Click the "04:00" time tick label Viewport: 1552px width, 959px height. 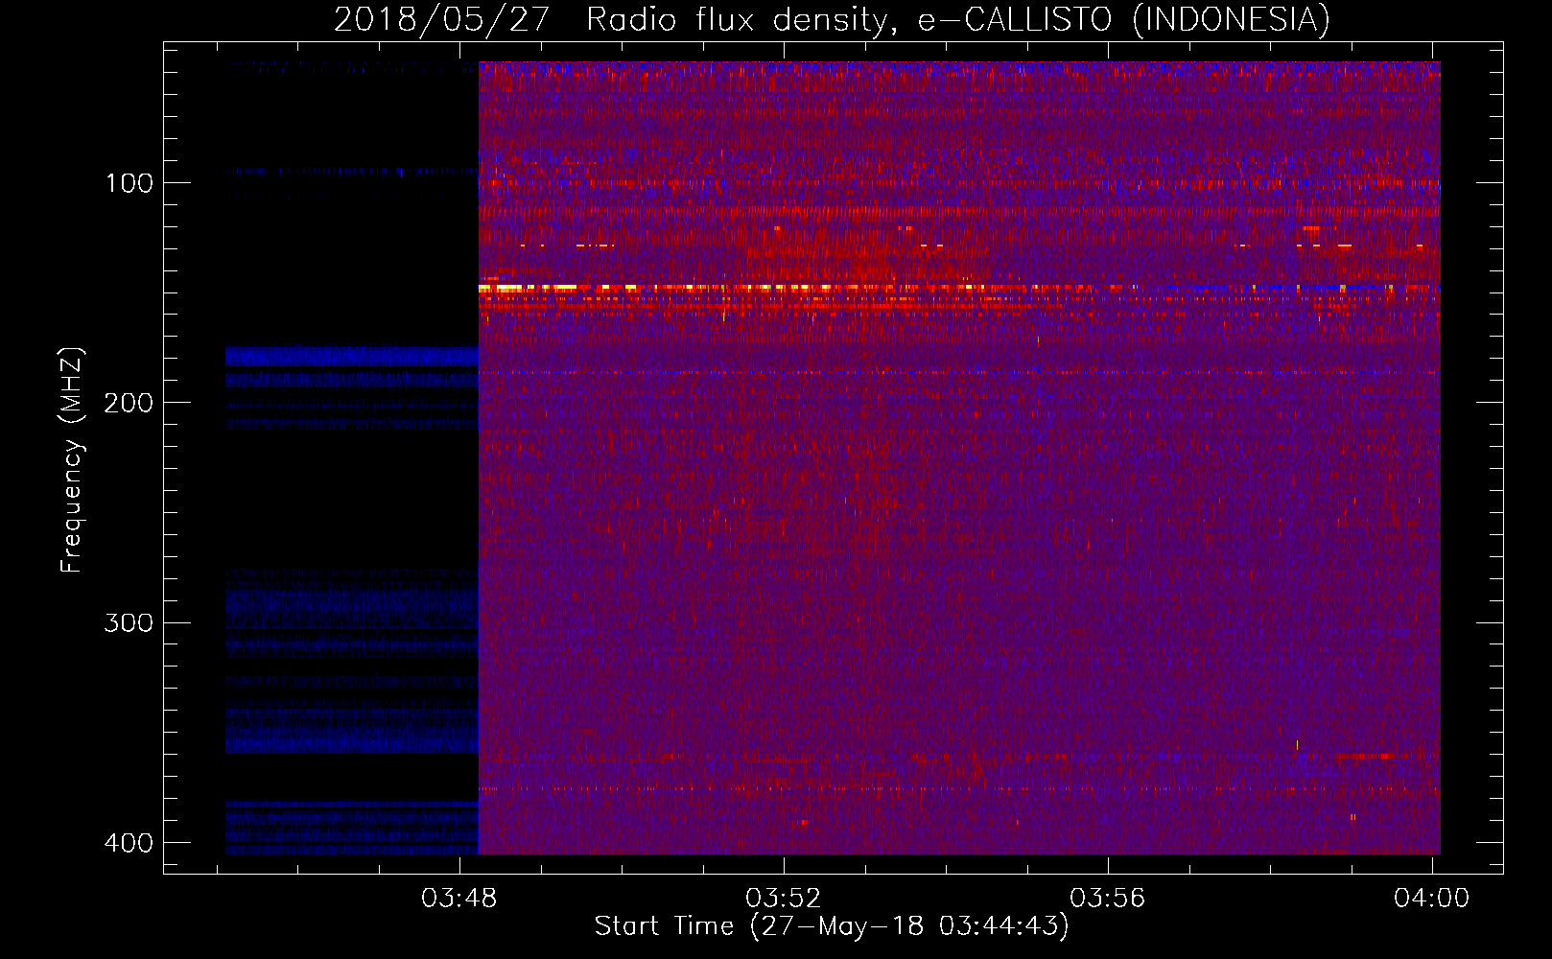coord(1432,898)
